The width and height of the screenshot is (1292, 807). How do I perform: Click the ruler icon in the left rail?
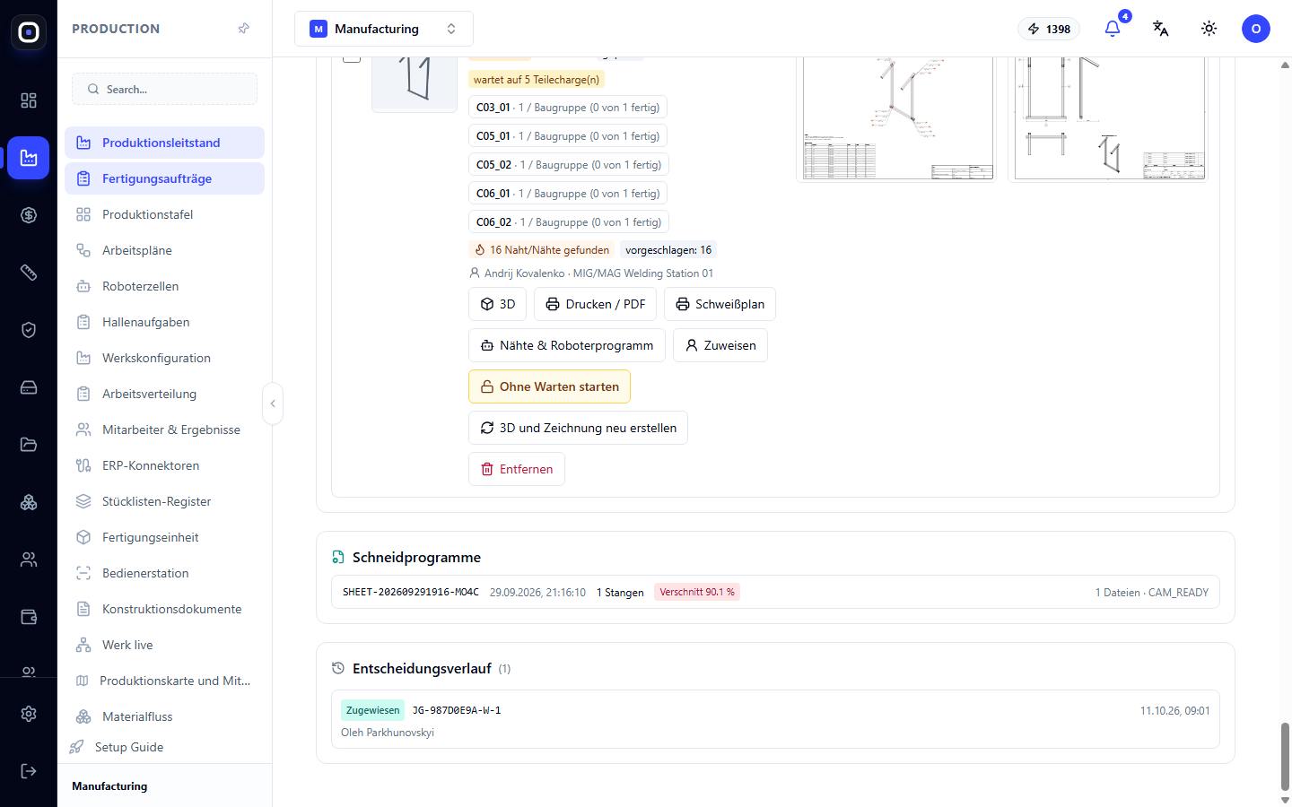[29, 273]
